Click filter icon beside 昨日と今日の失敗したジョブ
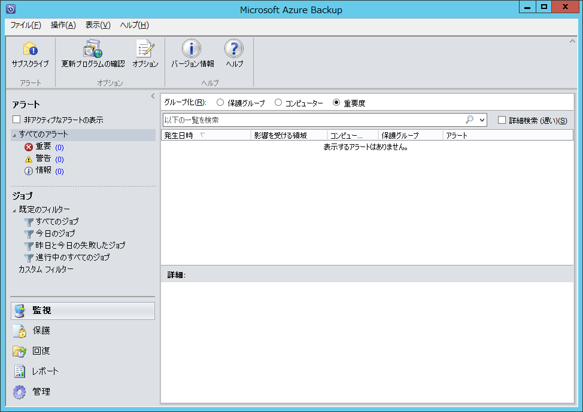This screenshot has height=412, width=583. 29,246
